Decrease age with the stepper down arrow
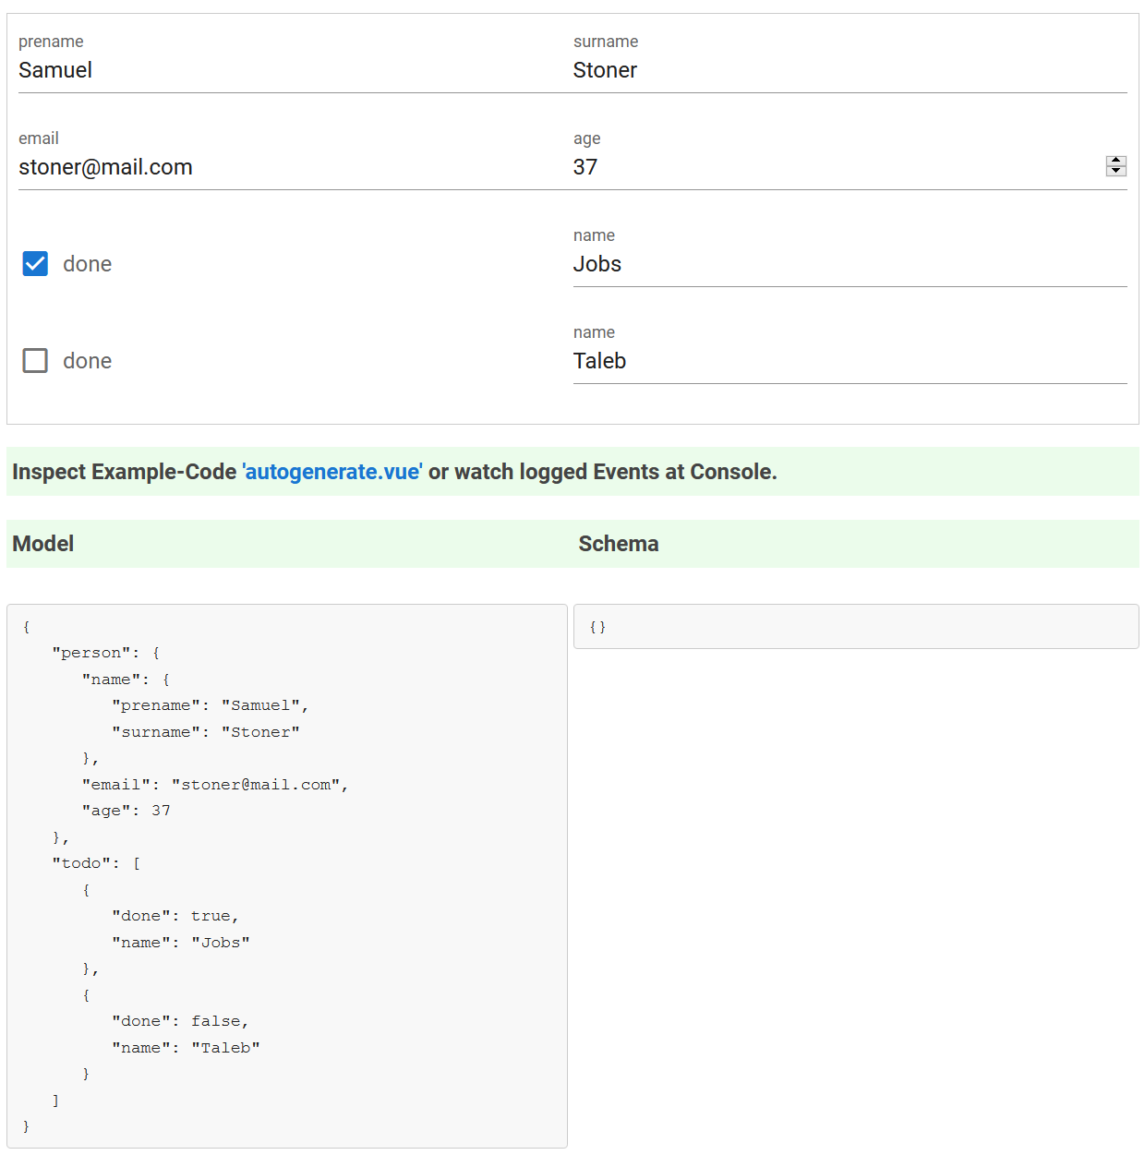This screenshot has width=1145, height=1155. click(1116, 171)
